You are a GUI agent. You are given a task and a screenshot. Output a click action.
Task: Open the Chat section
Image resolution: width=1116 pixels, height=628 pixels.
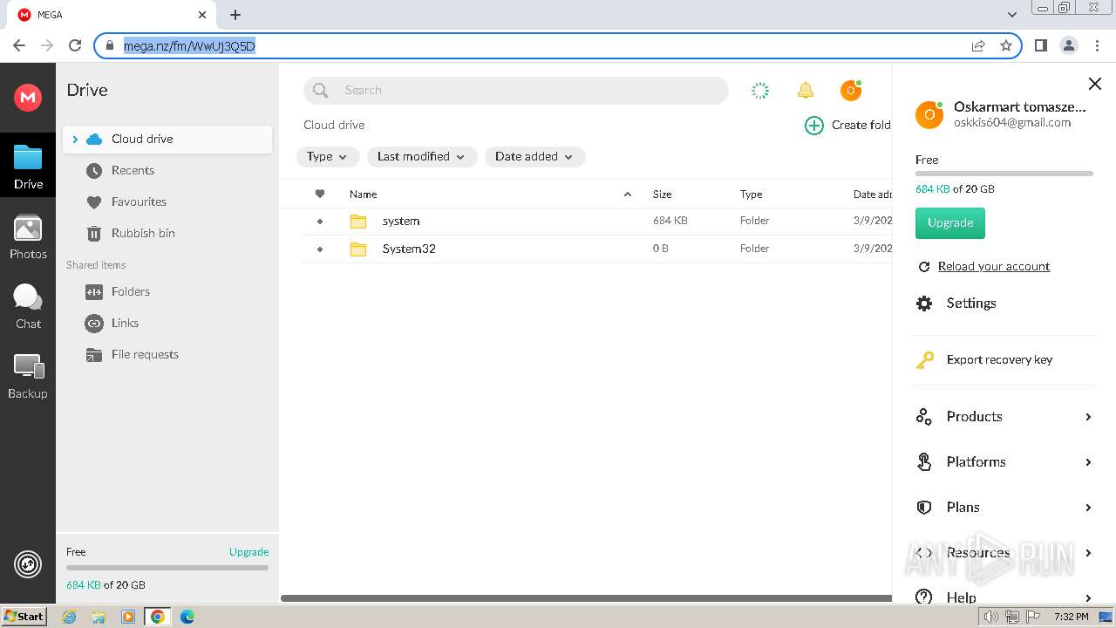pos(28,307)
